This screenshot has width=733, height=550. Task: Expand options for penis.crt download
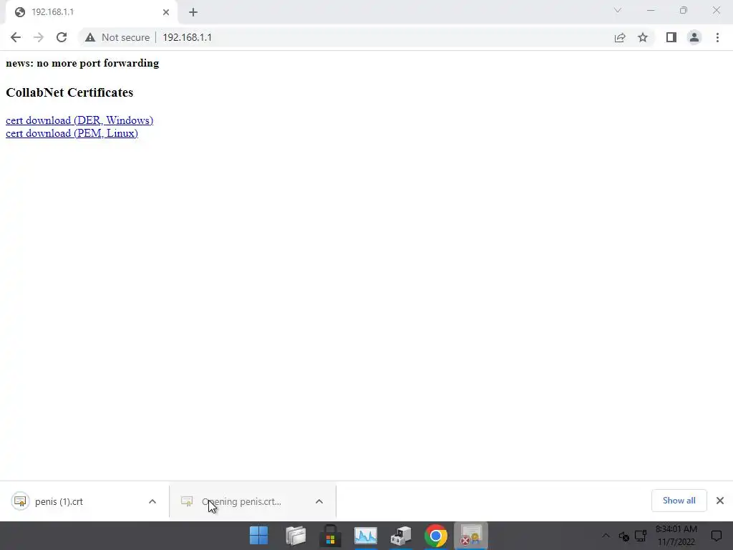(x=319, y=501)
